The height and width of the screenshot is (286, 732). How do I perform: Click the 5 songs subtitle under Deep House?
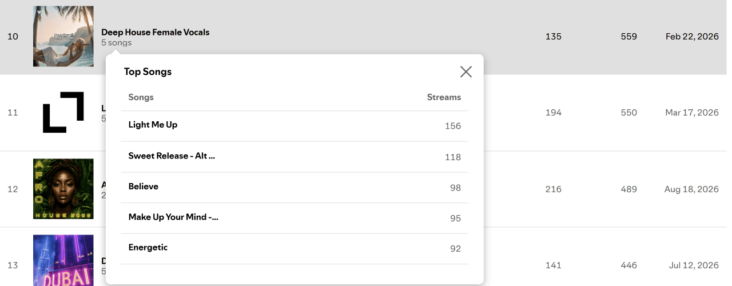[x=117, y=42]
